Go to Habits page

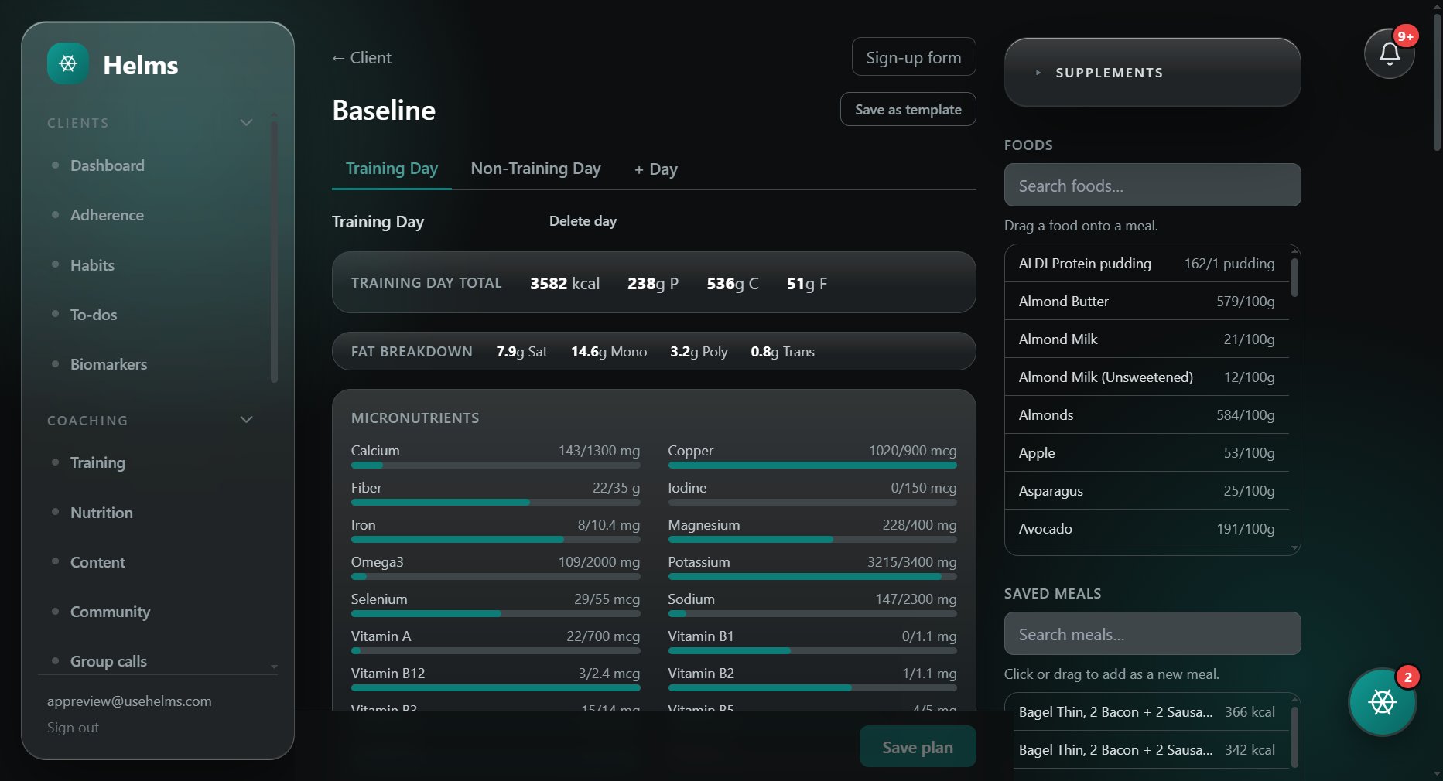tap(92, 265)
